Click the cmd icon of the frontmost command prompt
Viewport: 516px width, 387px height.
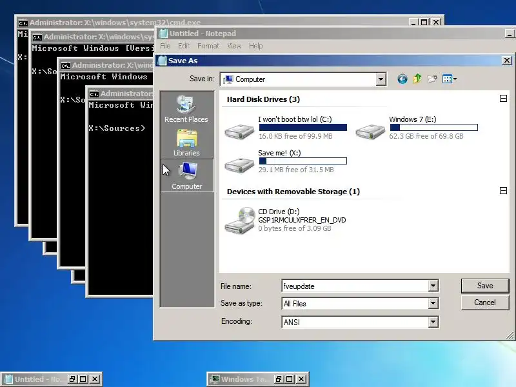(x=94, y=94)
